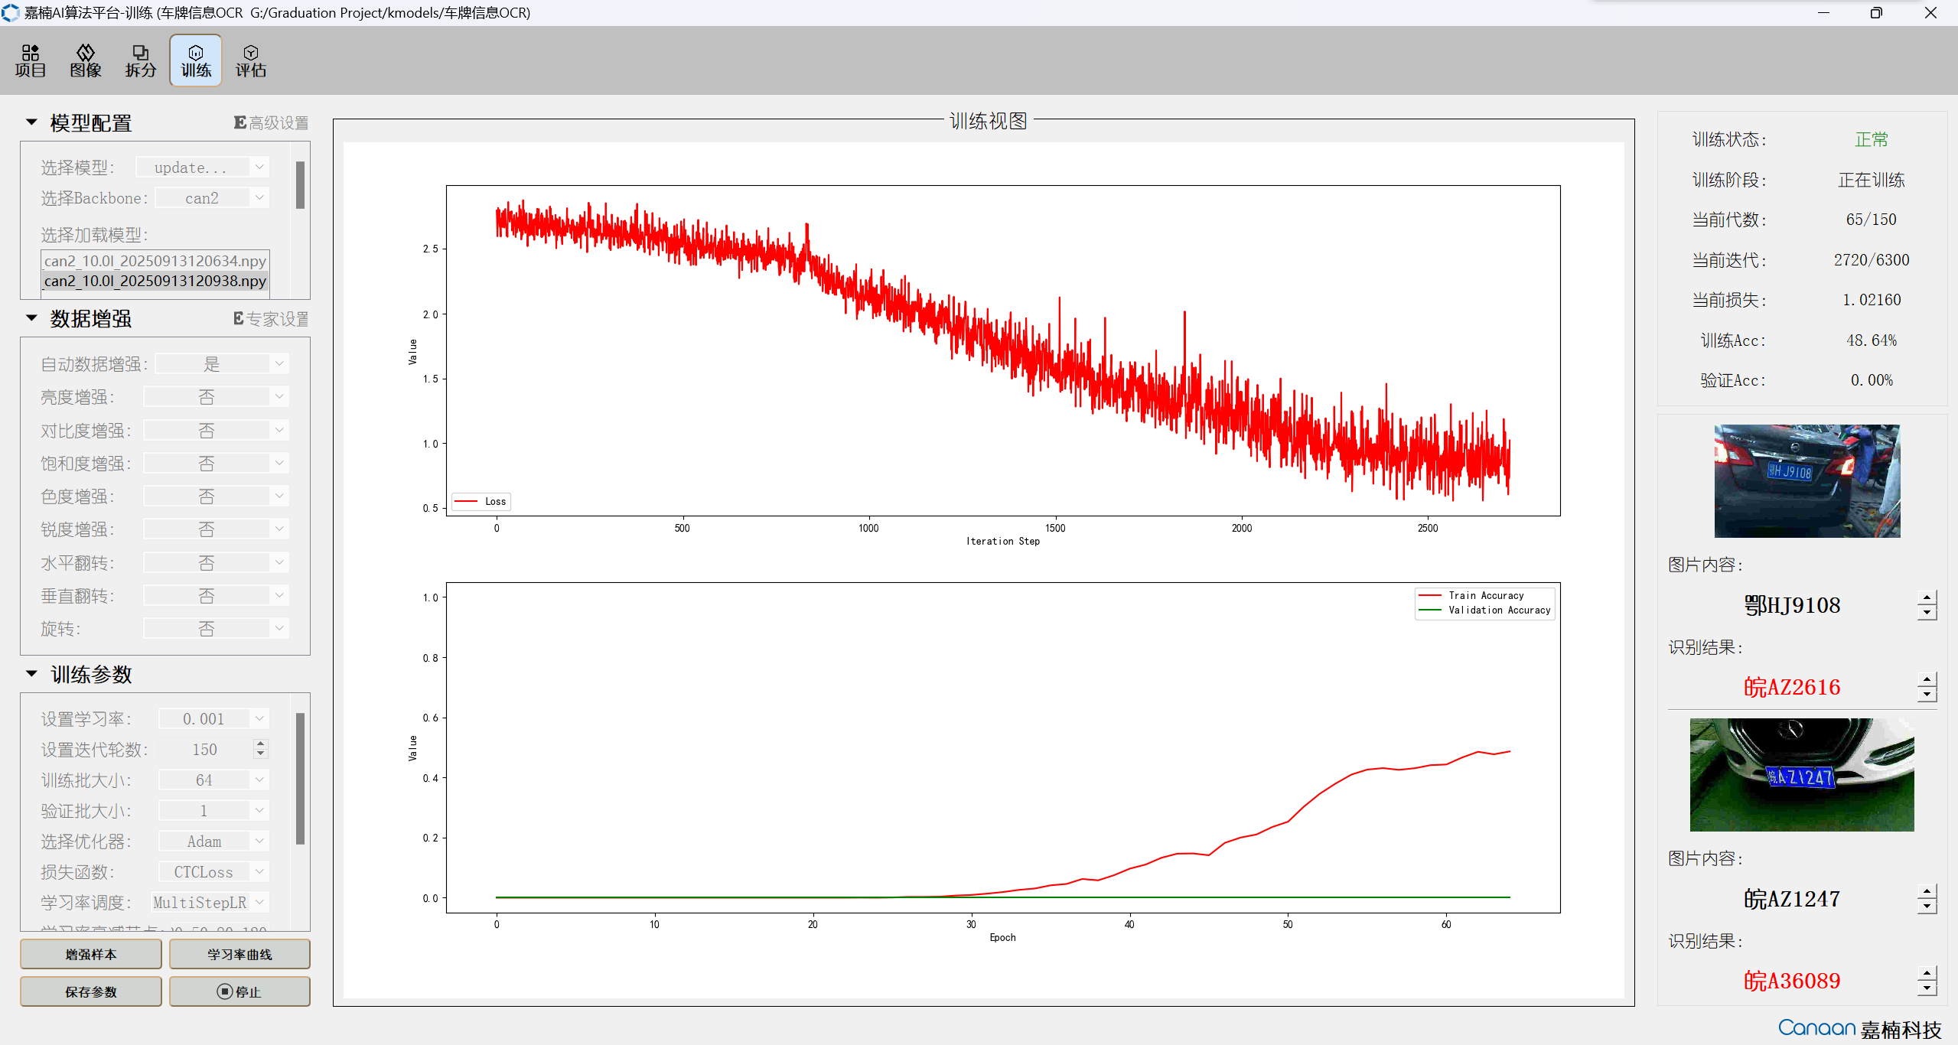Screen dimensions: 1958x1045
Task: Select model file can2_10.0l_20250913120634.npy
Action: click(155, 261)
